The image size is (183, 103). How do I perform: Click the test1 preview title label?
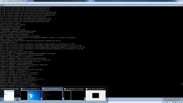point(32,89)
